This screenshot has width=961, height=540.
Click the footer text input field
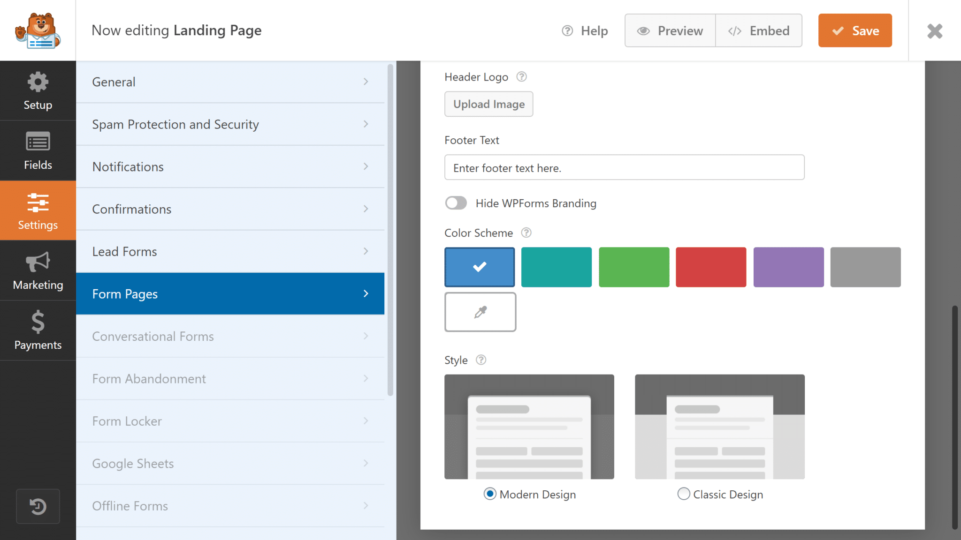624,167
